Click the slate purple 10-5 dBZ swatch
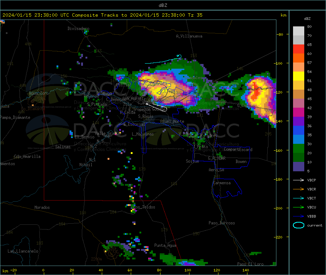 (298, 167)
